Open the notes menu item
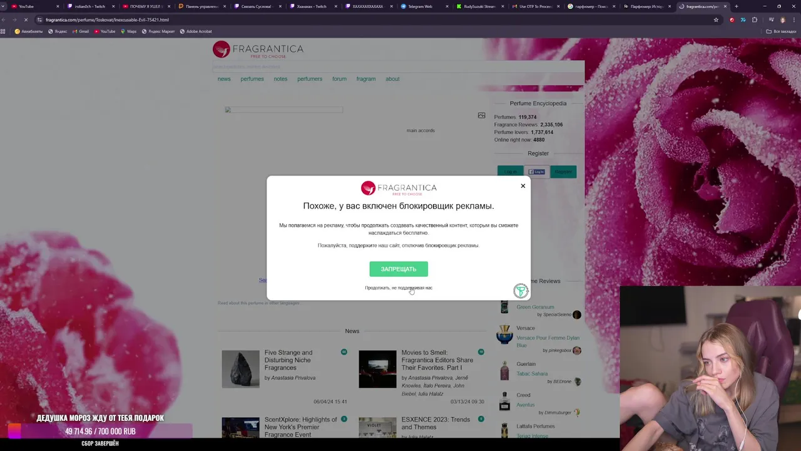The height and width of the screenshot is (451, 801). (280, 79)
